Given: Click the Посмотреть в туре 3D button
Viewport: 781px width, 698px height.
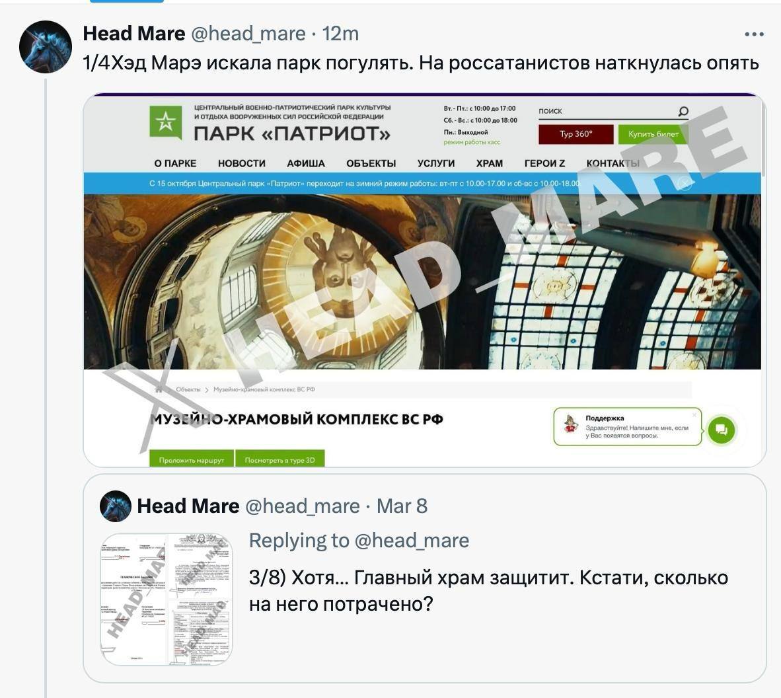Looking at the screenshot, I should (x=280, y=459).
